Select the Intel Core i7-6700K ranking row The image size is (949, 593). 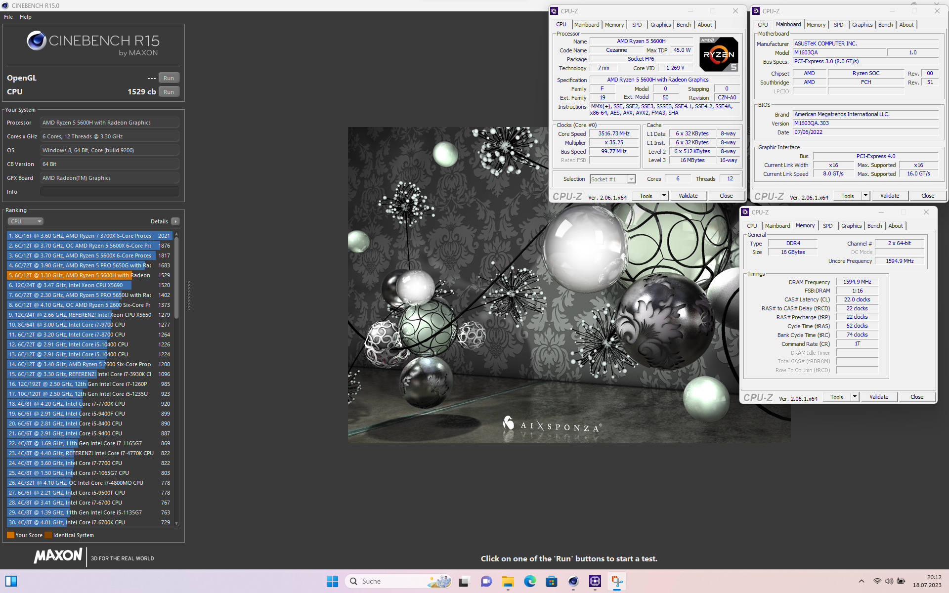[89, 522]
